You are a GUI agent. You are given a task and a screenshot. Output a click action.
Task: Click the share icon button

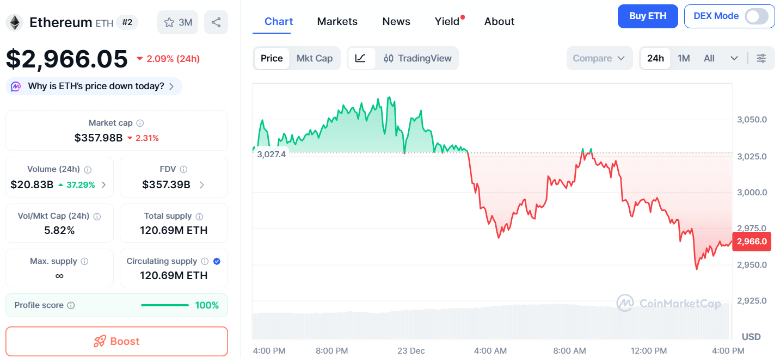[x=216, y=22]
